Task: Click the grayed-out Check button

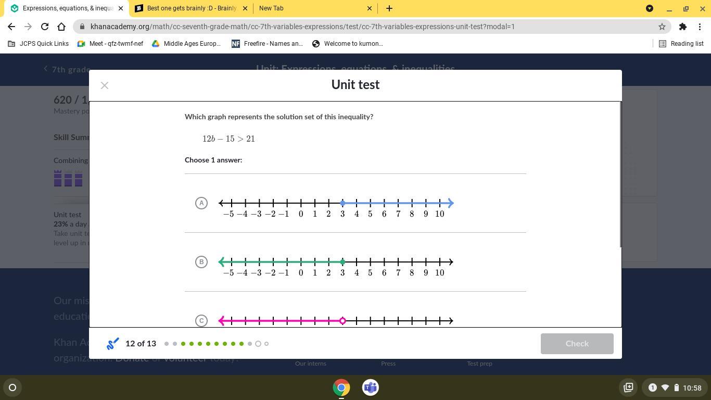Action: tap(577, 344)
